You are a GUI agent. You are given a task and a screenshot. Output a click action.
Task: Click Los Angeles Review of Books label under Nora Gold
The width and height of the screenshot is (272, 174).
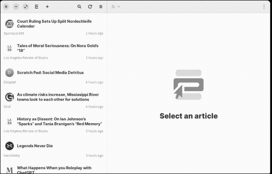[x=26, y=58]
